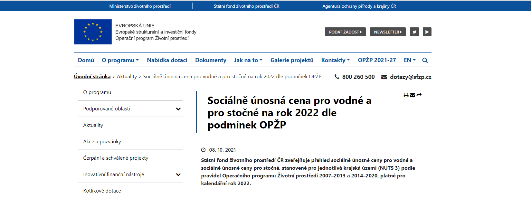Open Galerie projektů menu item
531x198 pixels.
coord(292,60)
